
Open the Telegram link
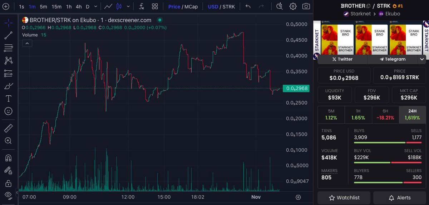(393, 59)
